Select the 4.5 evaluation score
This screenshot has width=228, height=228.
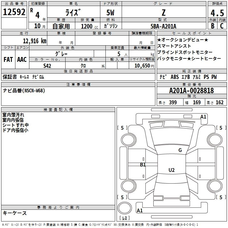tap(217, 13)
